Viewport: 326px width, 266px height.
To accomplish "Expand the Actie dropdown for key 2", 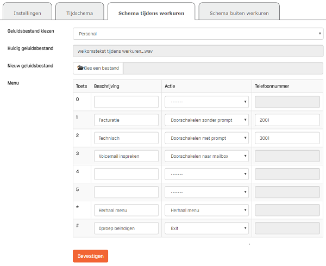I will (x=206, y=138).
